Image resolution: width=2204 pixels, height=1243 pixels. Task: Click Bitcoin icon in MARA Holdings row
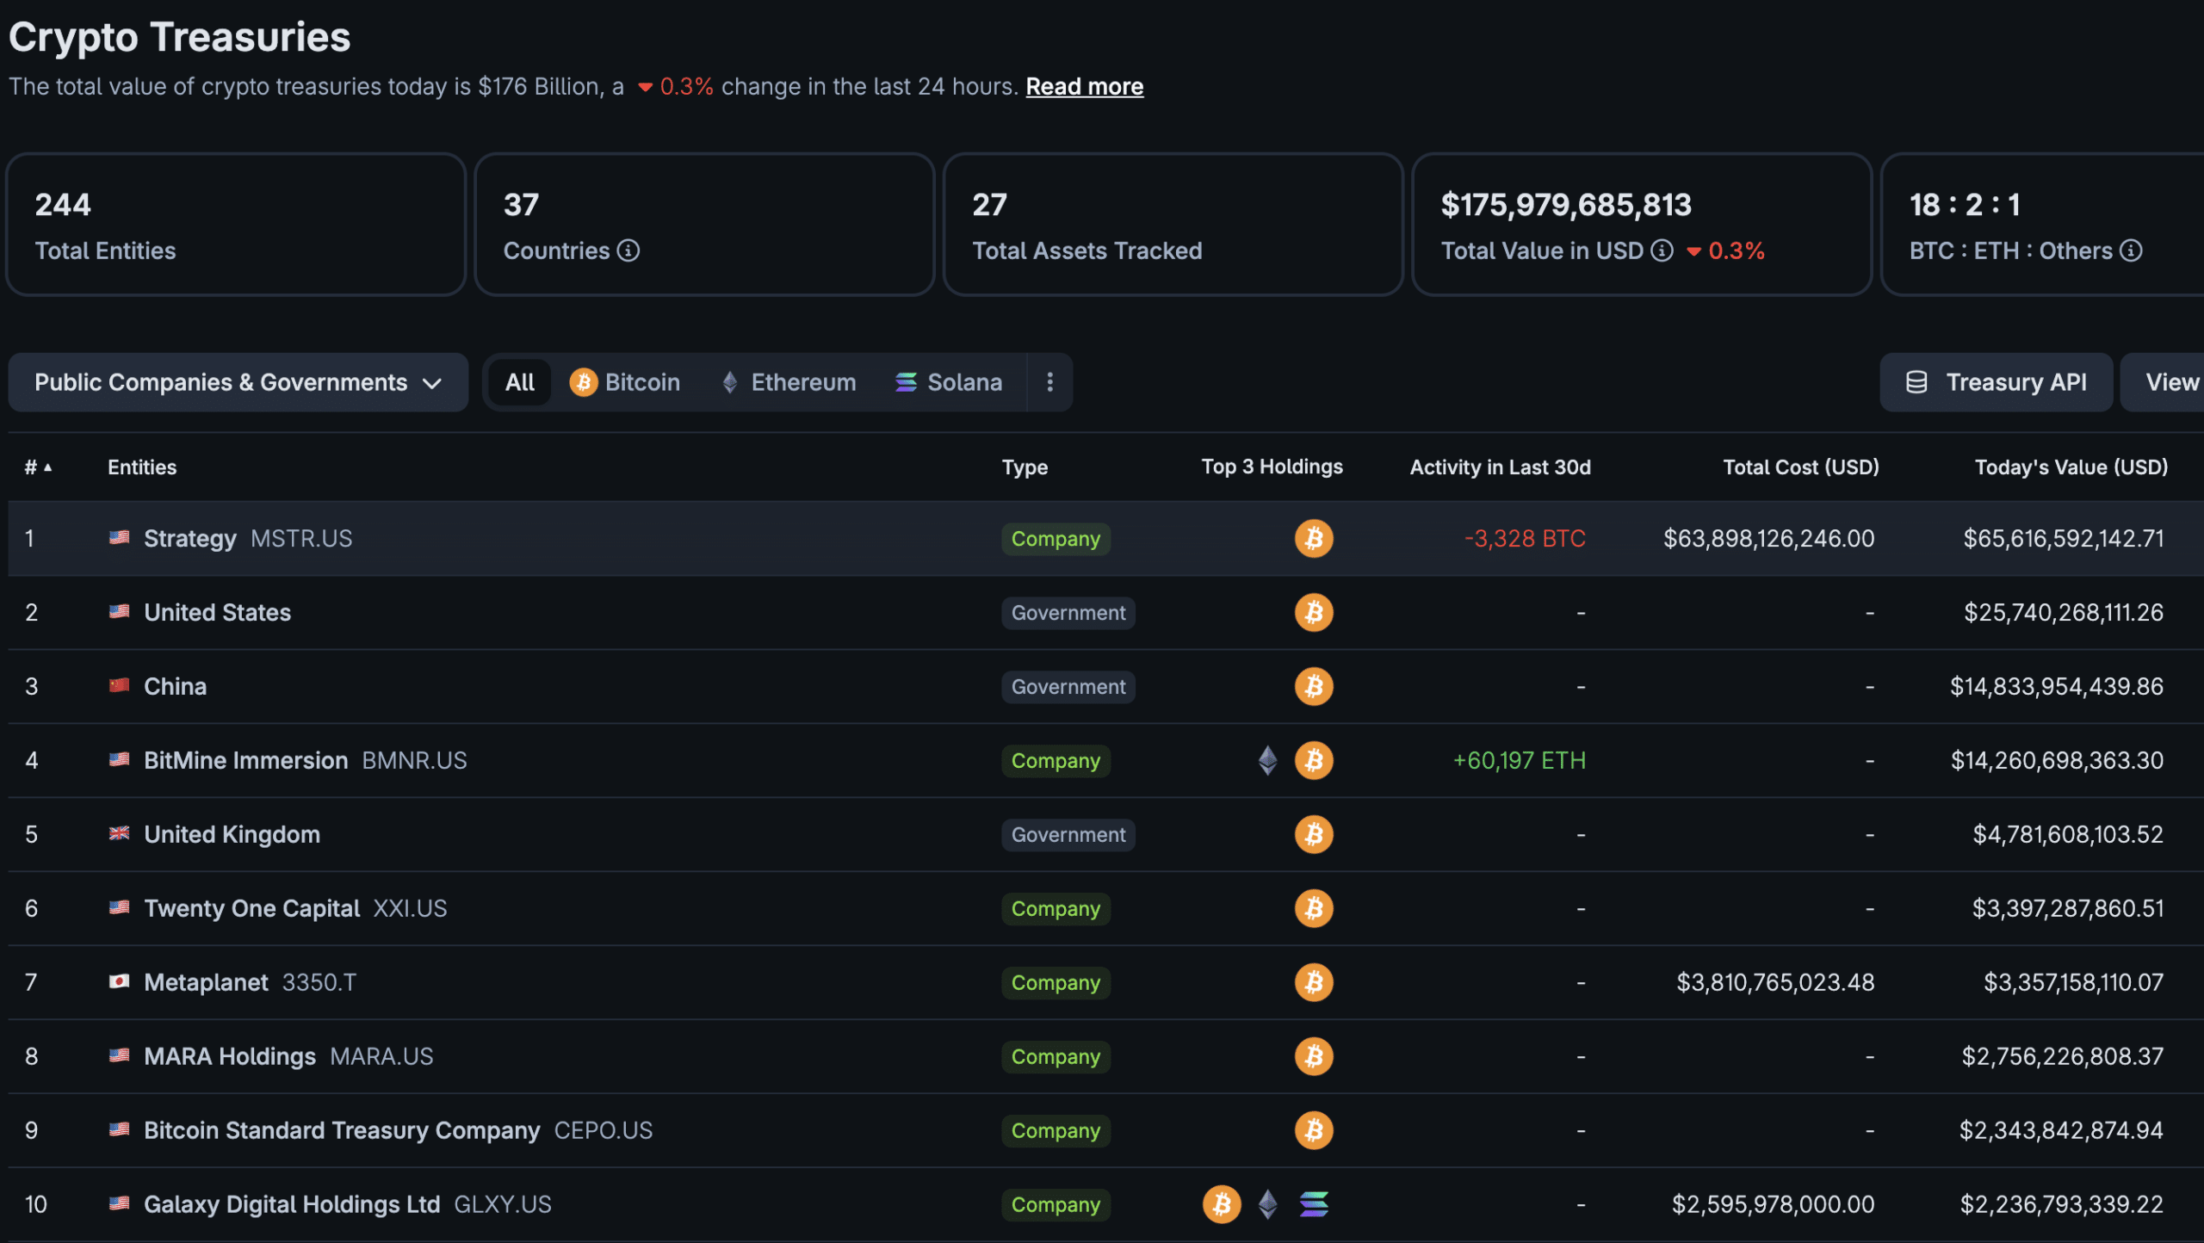tap(1314, 1057)
